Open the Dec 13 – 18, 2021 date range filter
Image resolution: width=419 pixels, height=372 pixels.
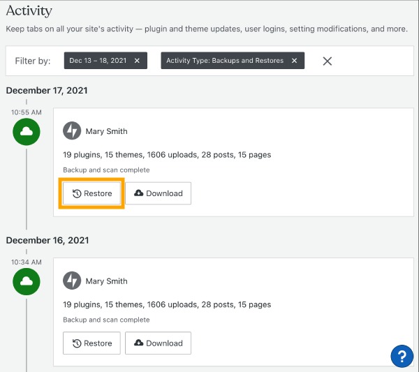(x=98, y=61)
